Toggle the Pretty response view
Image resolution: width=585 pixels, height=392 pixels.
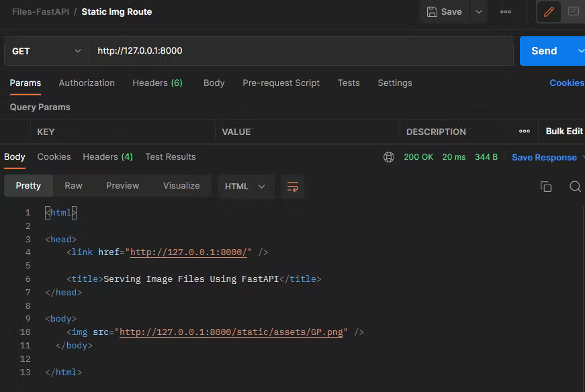pos(28,185)
